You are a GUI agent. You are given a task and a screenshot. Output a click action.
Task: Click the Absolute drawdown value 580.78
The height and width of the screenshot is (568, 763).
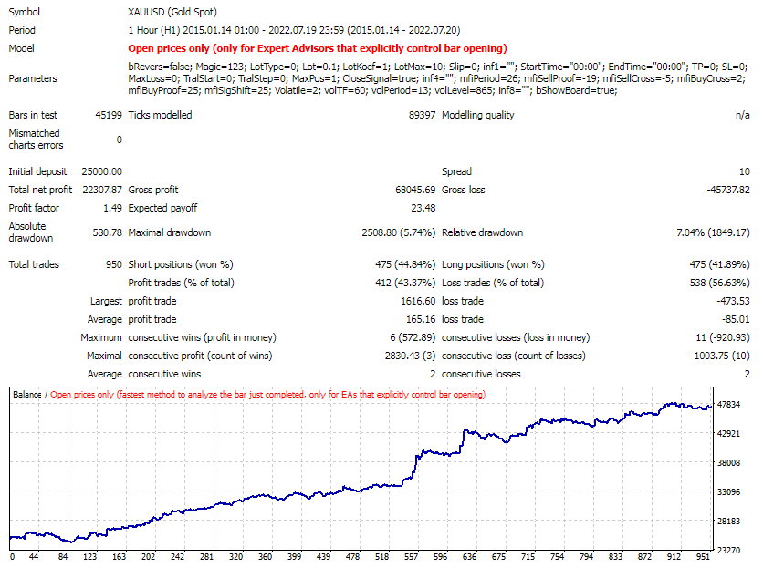pos(107,232)
